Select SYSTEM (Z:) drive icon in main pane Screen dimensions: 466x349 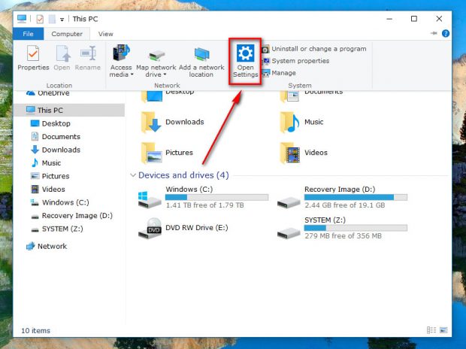(289, 232)
